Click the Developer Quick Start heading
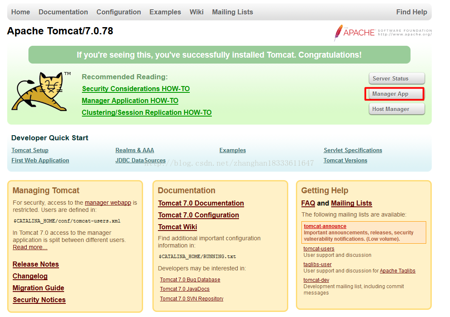The image size is (450, 317). click(50, 138)
